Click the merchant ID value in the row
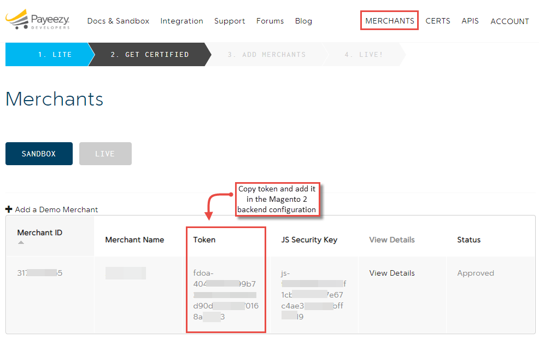 pos(39,273)
